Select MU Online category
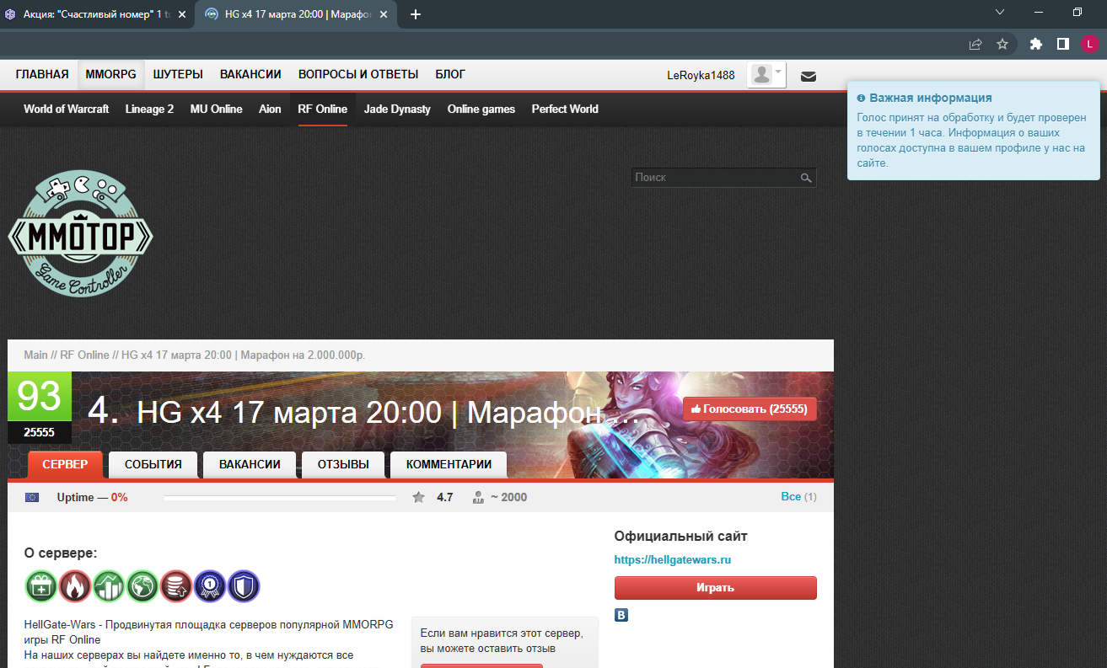 pyautogui.click(x=216, y=109)
